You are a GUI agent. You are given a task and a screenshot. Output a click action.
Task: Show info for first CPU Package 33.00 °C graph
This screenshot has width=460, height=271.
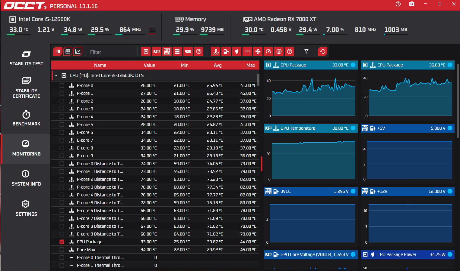[x=353, y=65]
